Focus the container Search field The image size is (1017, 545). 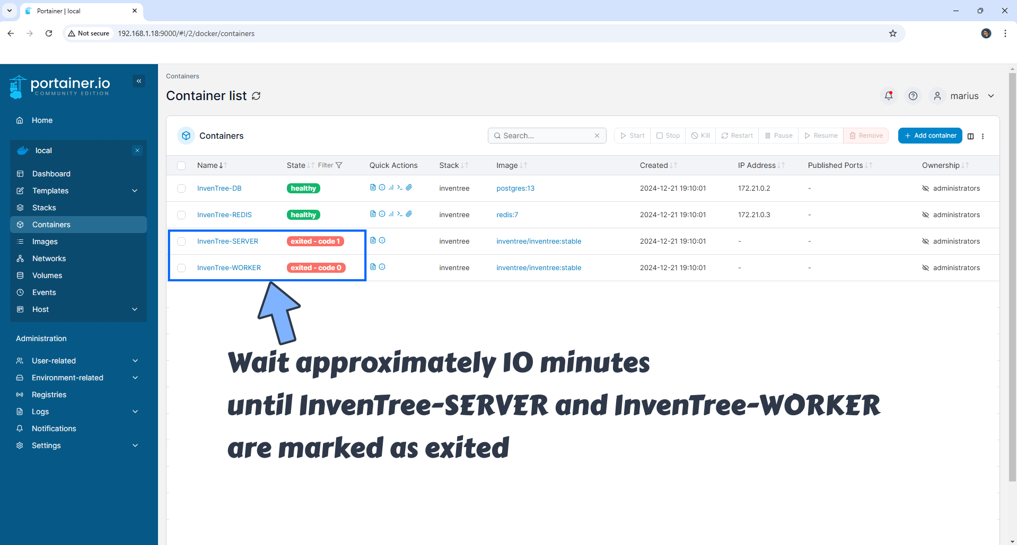tap(547, 136)
